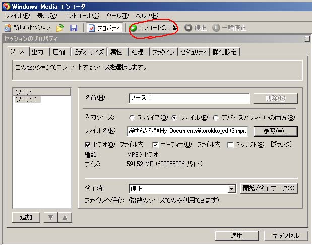Image resolution: width=312 pixels, height=245 pixels.
Task: Expand the 終了時 dropdown arrow
Action: coord(232,189)
